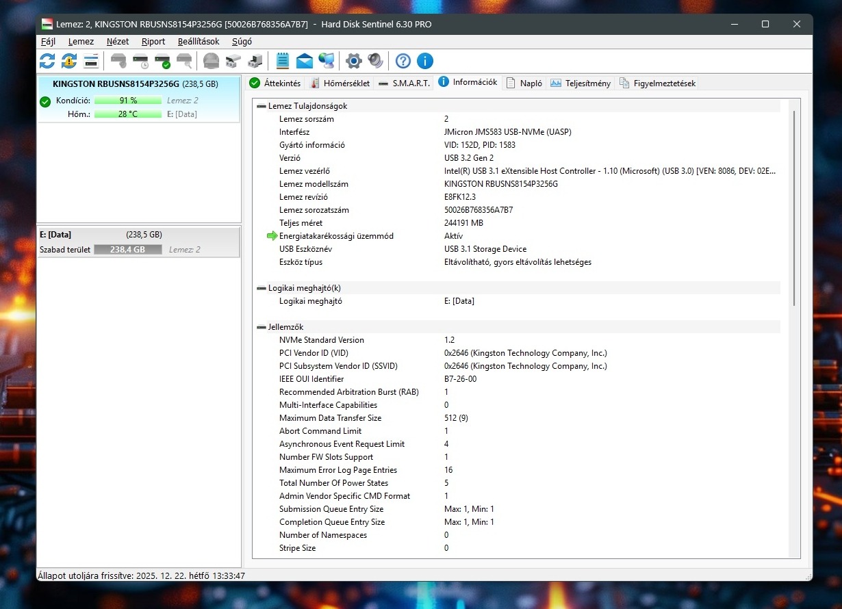842x609 pixels.
Task: Click the disk with magnifier icon
Action: tap(184, 61)
